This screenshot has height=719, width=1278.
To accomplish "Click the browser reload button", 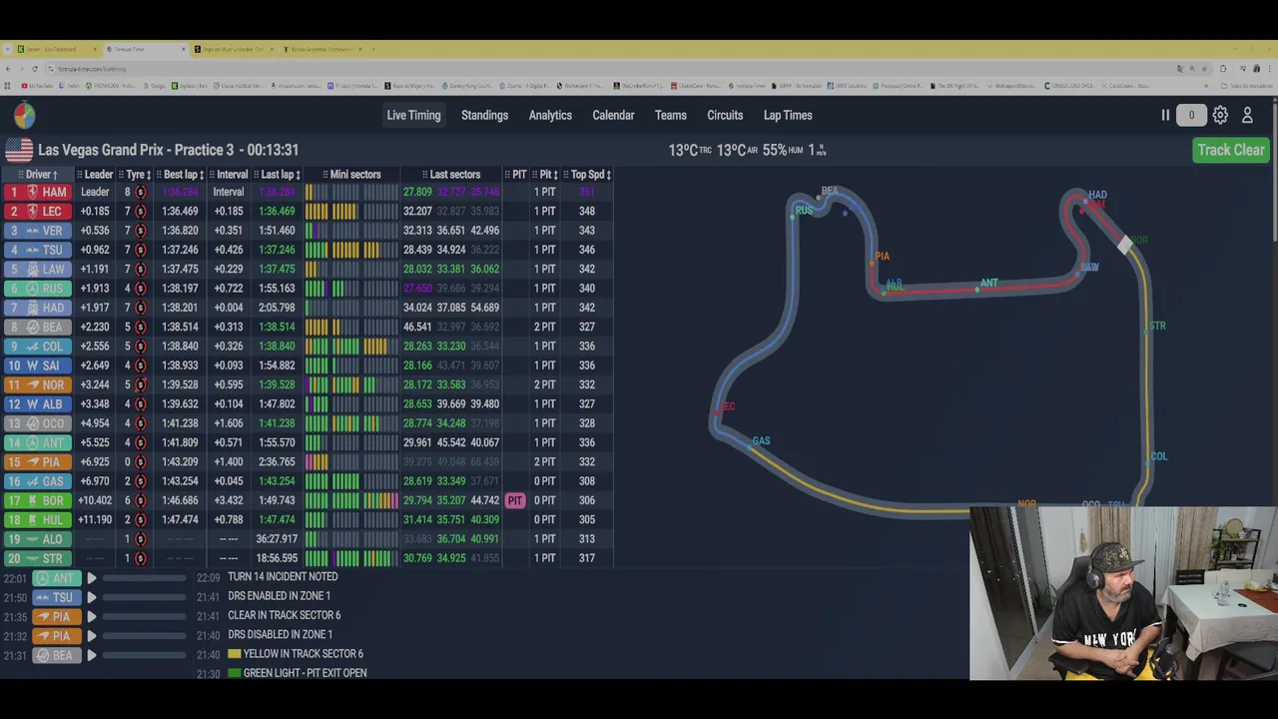I will [x=35, y=69].
